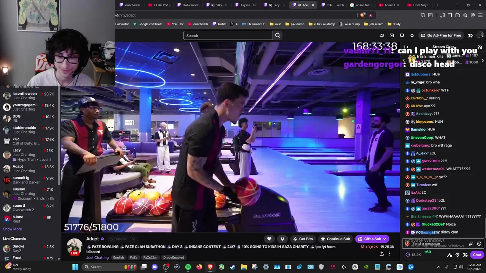Open Brave playlist music note icon

[442, 15]
